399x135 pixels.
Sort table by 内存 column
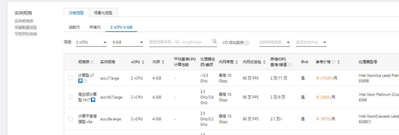(163, 62)
